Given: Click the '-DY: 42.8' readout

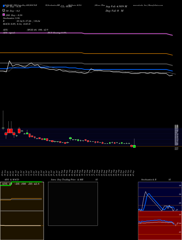Looking at the screenshot, I should coord(33,184).
